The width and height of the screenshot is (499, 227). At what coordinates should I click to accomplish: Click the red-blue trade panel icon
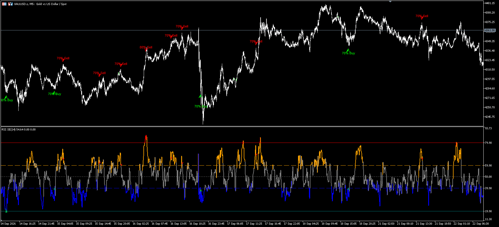[x=10, y=4]
